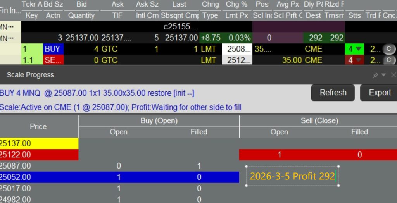397x203 pixels.
Task: Click the red SELL action cell
Action: tap(53, 60)
